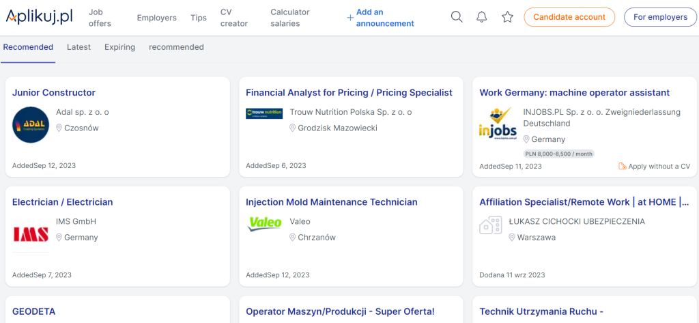This screenshot has width=699, height=323.
Task: Click the search magnifier icon
Action: [x=457, y=17]
